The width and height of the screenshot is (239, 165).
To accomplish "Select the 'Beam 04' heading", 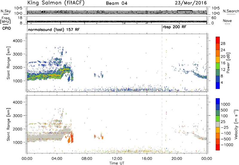I will coord(117,3).
